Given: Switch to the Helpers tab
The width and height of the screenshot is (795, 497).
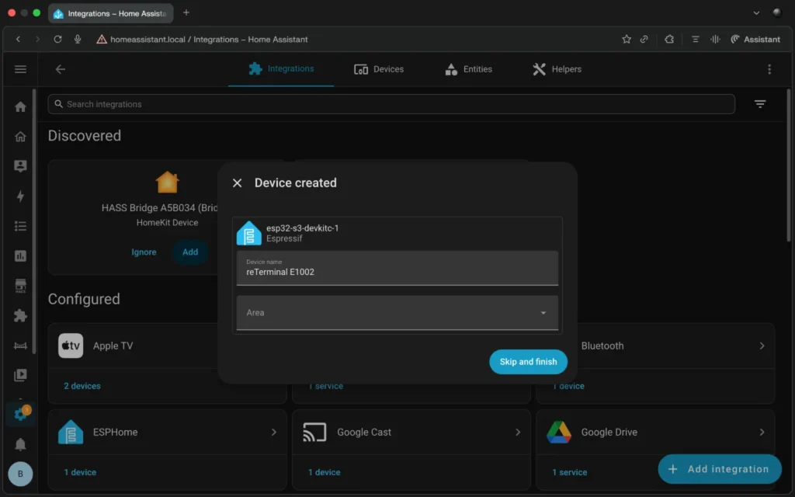Looking at the screenshot, I should 557,69.
